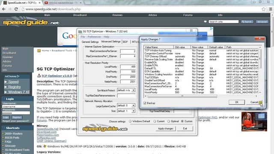Click the MaxConnectionsPerServer input field
The height and width of the screenshot is (154, 274).
[128, 51]
